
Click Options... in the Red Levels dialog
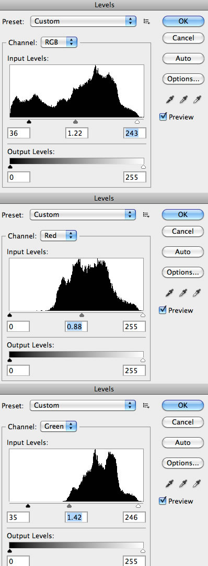(183, 273)
